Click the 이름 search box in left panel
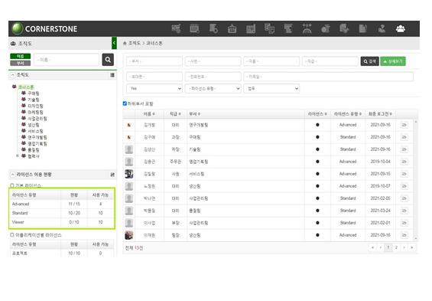 (x=67, y=60)
